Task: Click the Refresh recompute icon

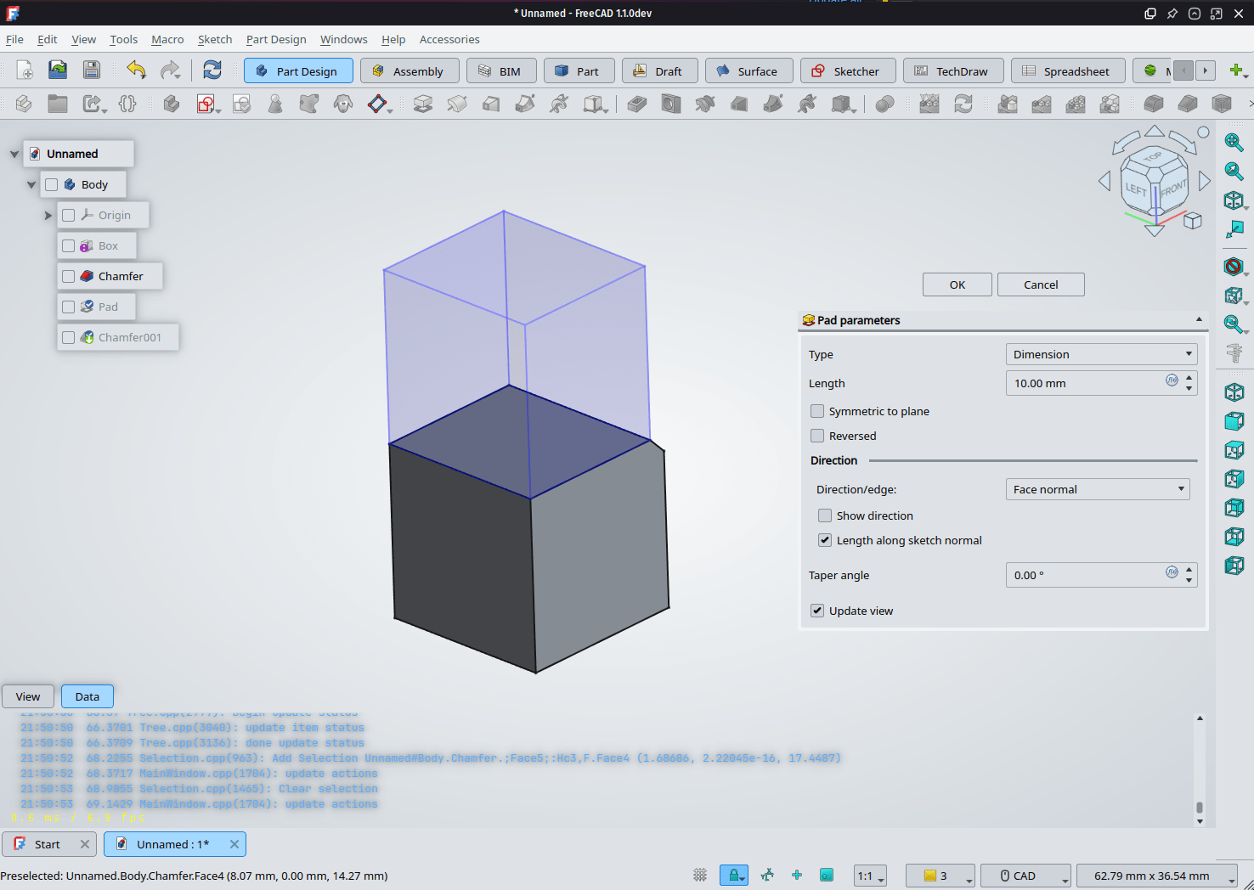Action: (x=212, y=70)
